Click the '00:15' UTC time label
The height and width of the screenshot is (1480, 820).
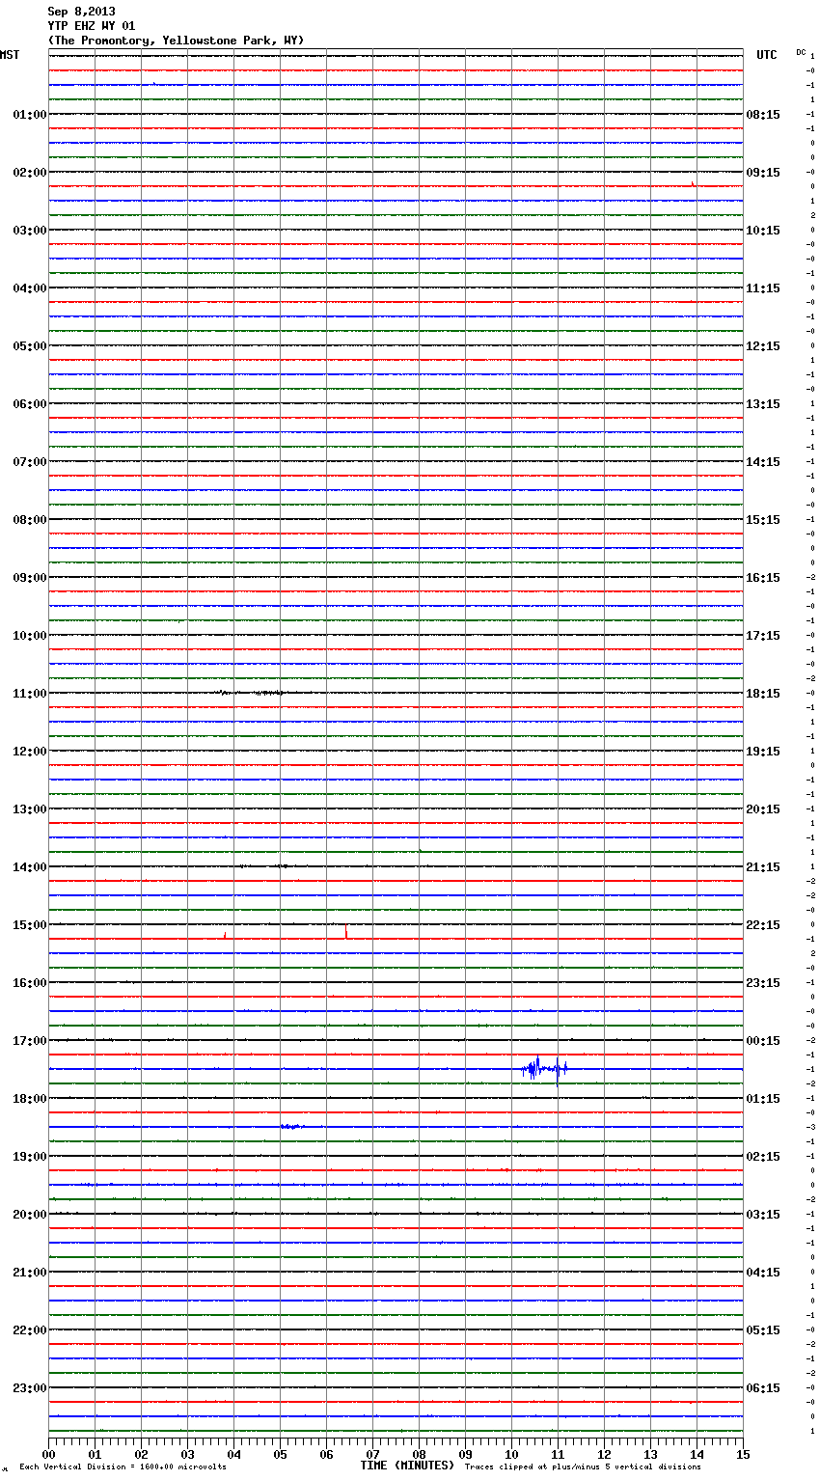tap(763, 1041)
